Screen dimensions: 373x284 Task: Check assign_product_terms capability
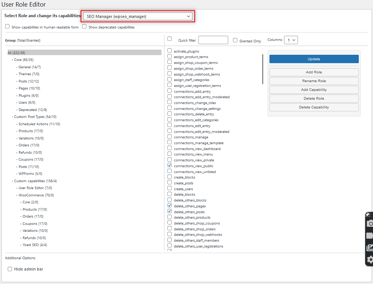click(x=170, y=56)
